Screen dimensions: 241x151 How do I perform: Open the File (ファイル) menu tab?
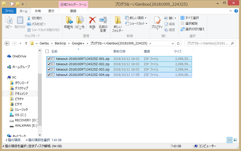click(x=9, y=11)
